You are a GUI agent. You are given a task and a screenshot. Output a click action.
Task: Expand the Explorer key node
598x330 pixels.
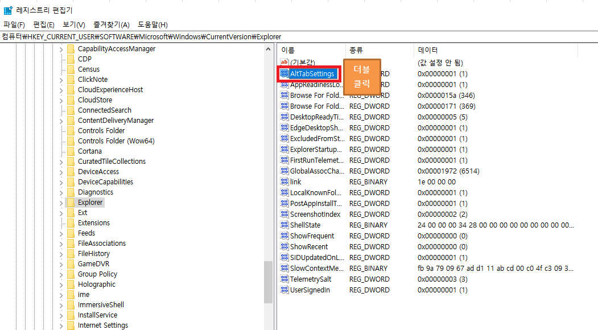pos(61,203)
